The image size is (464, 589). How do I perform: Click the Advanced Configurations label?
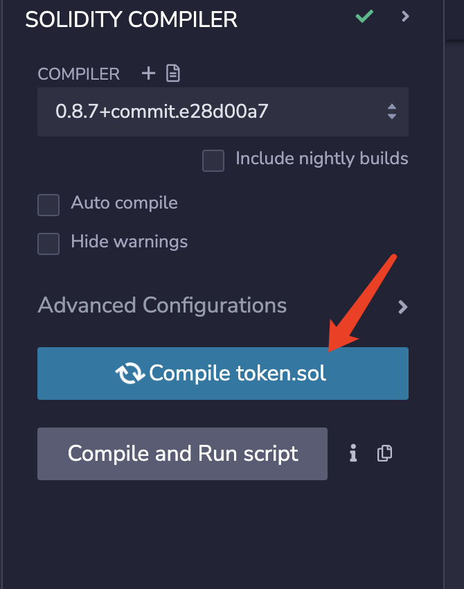click(162, 305)
